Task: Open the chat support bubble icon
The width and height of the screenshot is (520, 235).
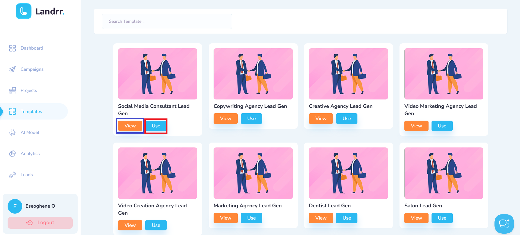Action: pyautogui.click(x=504, y=224)
